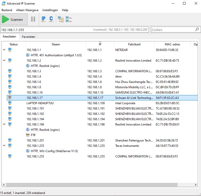Sort by the Status column header

tap(14, 44)
